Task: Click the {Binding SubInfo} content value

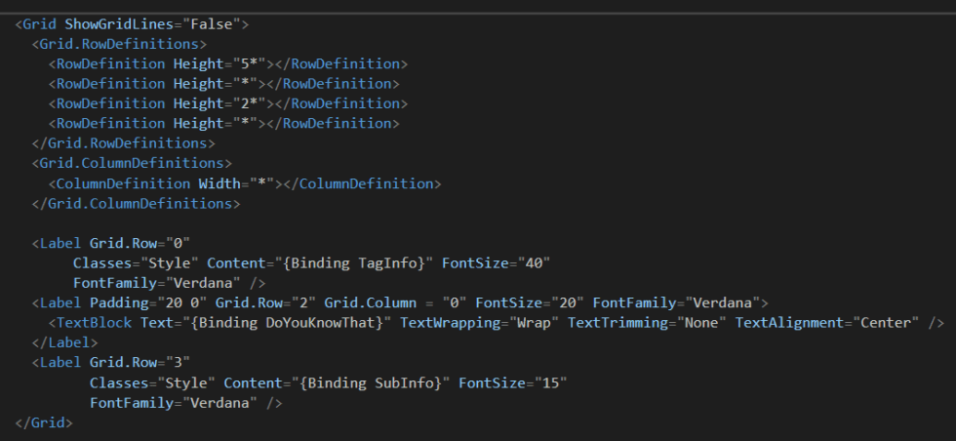Action: pyautogui.click(x=370, y=383)
